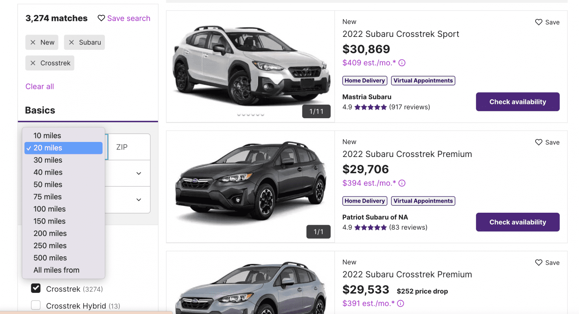Click the white Crosstrek Sport photo
This screenshot has height=314, width=579.
(x=250, y=64)
